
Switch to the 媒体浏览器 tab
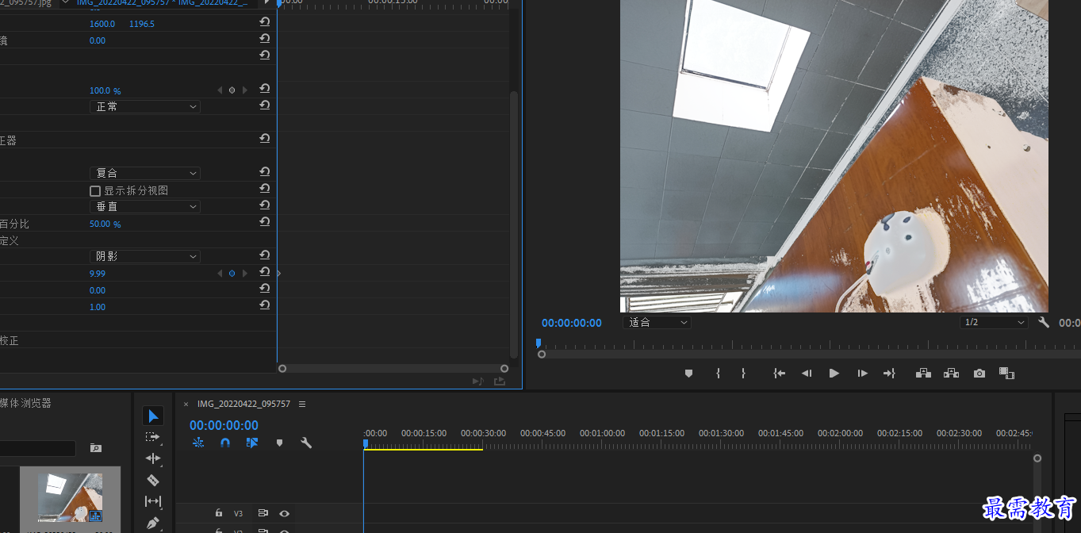tap(25, 403)
